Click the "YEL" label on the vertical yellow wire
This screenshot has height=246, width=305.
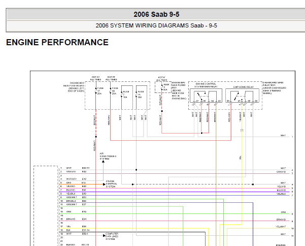240,158
